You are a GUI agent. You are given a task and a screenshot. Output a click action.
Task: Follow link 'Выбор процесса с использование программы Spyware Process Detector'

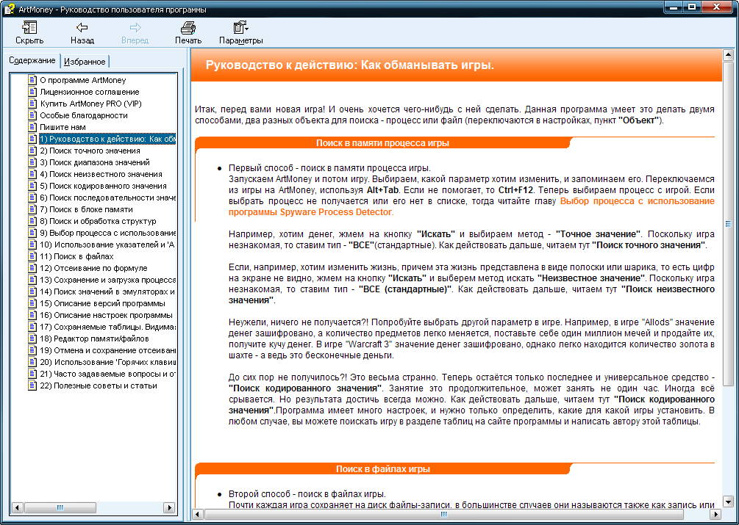click(x=471, y=206)
